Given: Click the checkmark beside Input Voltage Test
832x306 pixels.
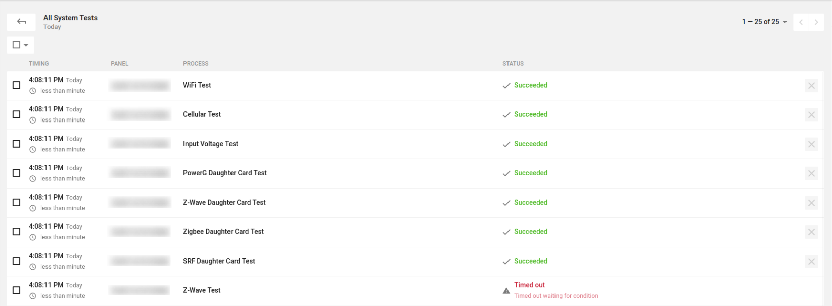Looking at the screenshot, I should [506, 144].
